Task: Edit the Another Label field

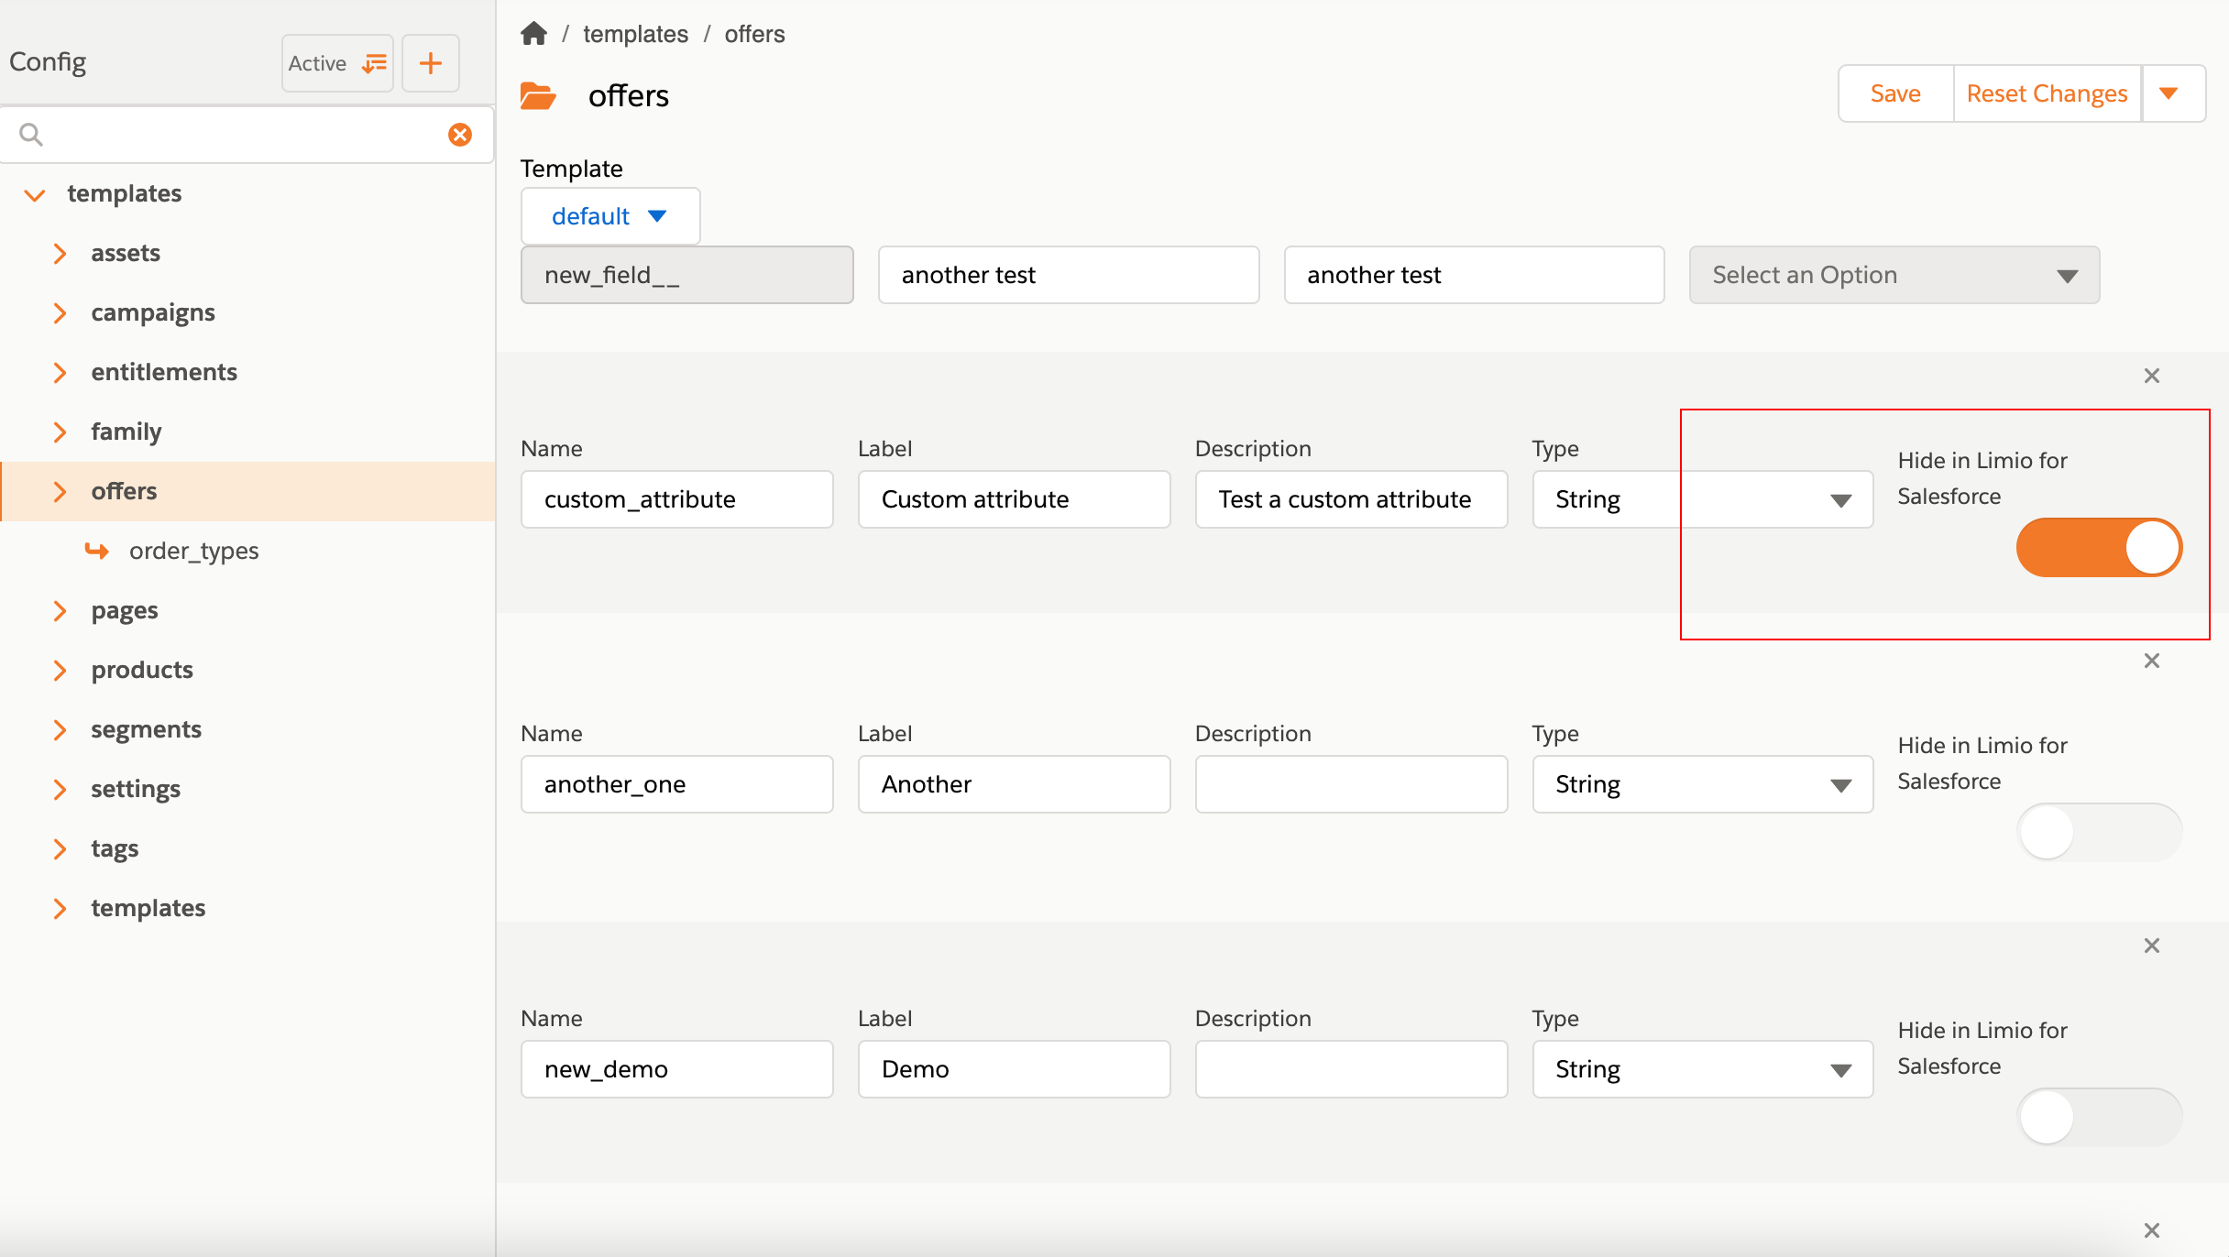Action: coord(1015,784)
